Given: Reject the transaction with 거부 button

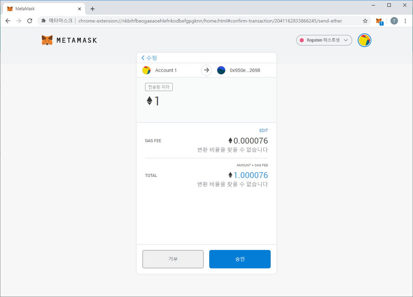Looking at the screenshot, I should click(173, 259).
